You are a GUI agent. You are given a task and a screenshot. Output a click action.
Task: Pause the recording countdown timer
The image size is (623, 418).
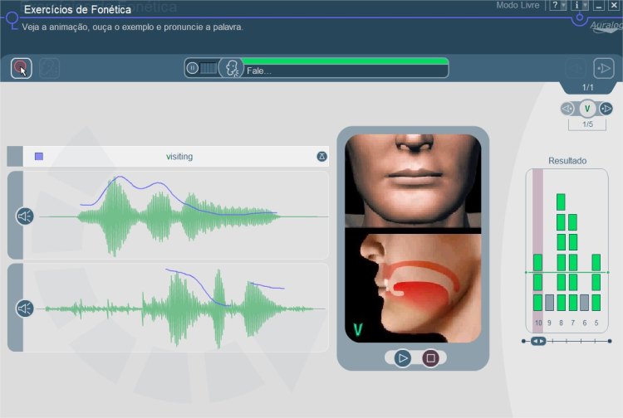[193, 68]
